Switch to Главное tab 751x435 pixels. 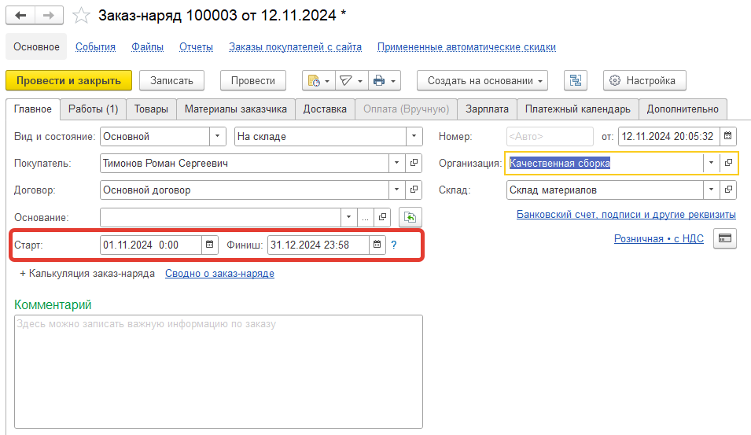pos(32,109)
